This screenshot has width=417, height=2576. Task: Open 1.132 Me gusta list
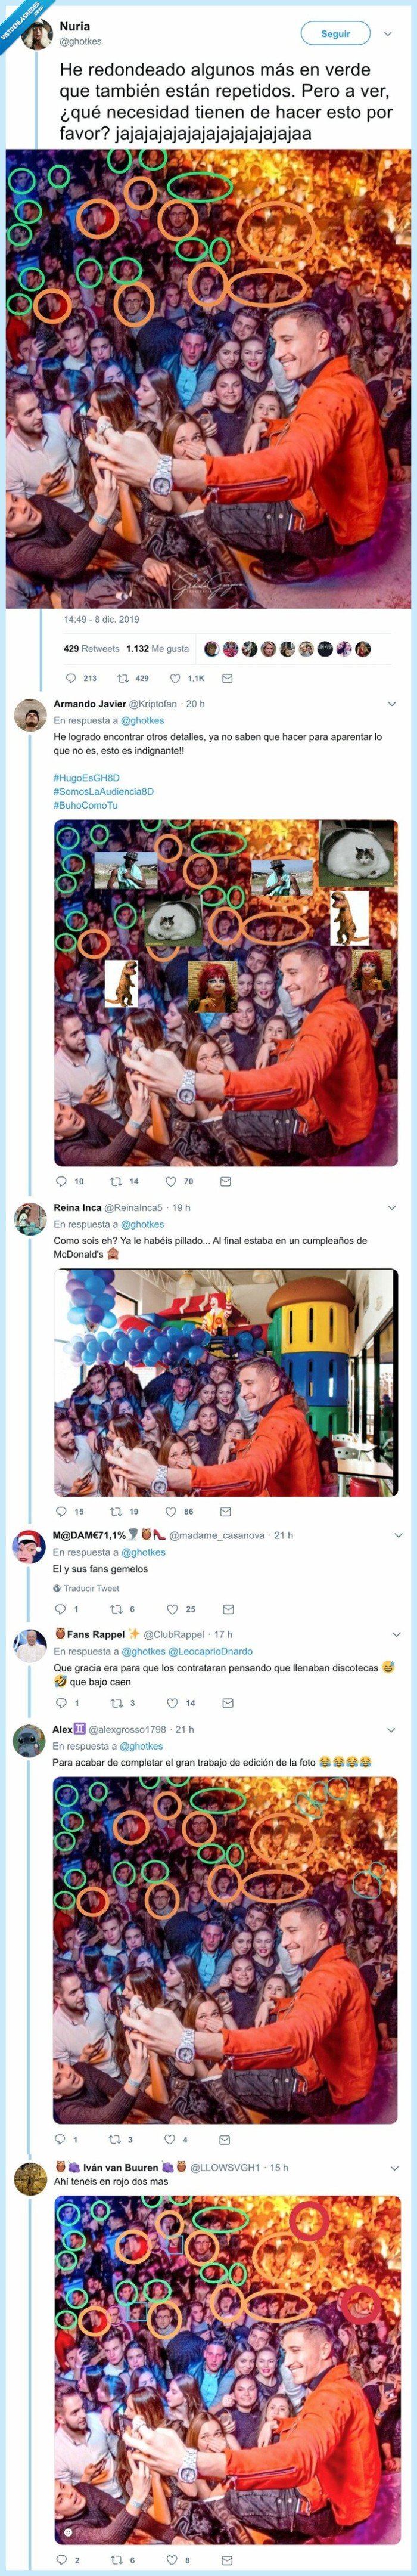coord(157,648)
